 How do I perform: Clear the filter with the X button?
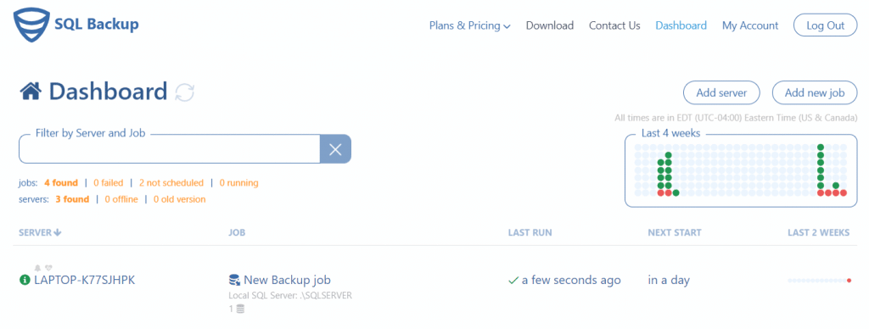(x=335, y=149)
